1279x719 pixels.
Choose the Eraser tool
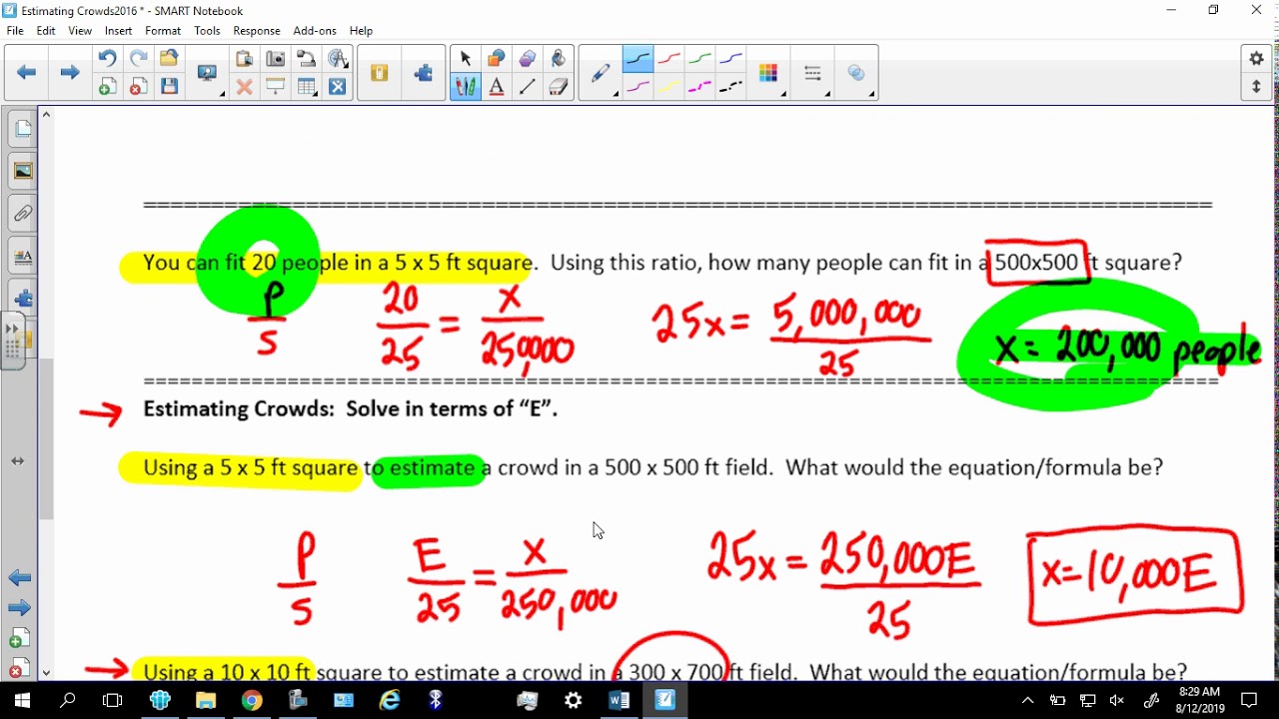click(558, 87)
